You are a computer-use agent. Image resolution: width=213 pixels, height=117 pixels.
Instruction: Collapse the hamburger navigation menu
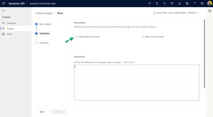4,10
